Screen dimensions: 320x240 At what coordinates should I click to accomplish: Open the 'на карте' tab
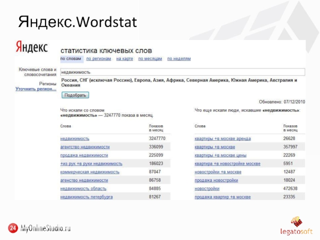coord(124,59)
